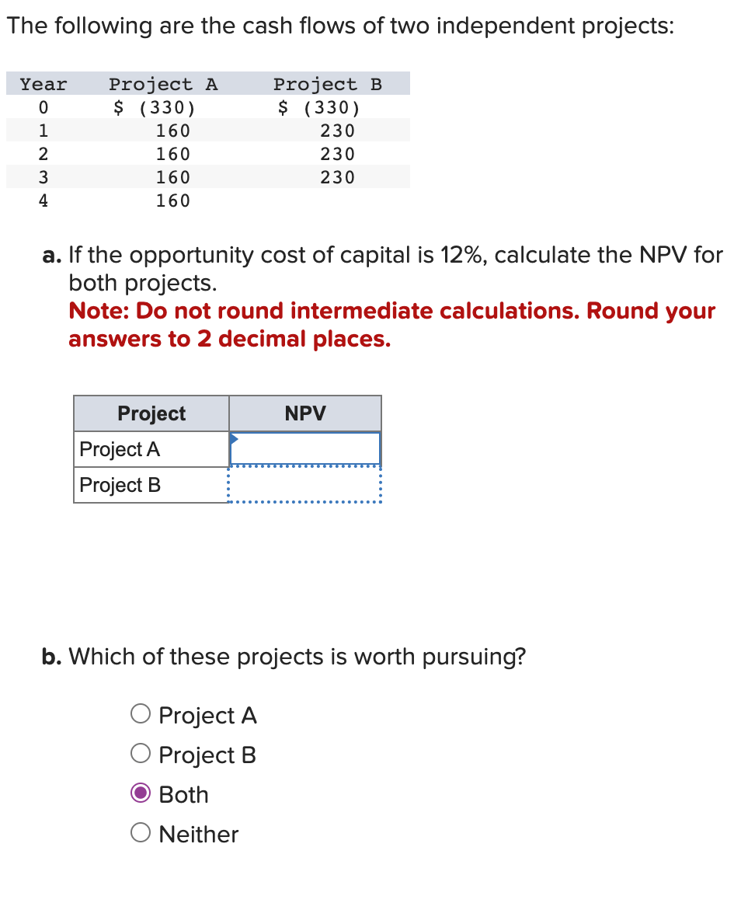The width and height of the screenshot is (741, 903).
Task: Click the Project header cell in the answer table
Action: pos(151,413)
